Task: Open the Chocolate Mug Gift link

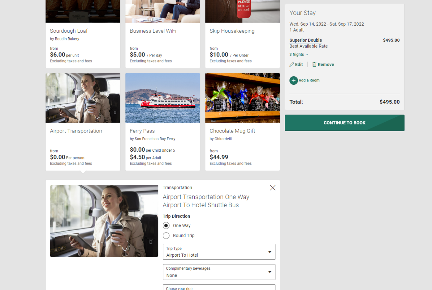Action: 232,131
